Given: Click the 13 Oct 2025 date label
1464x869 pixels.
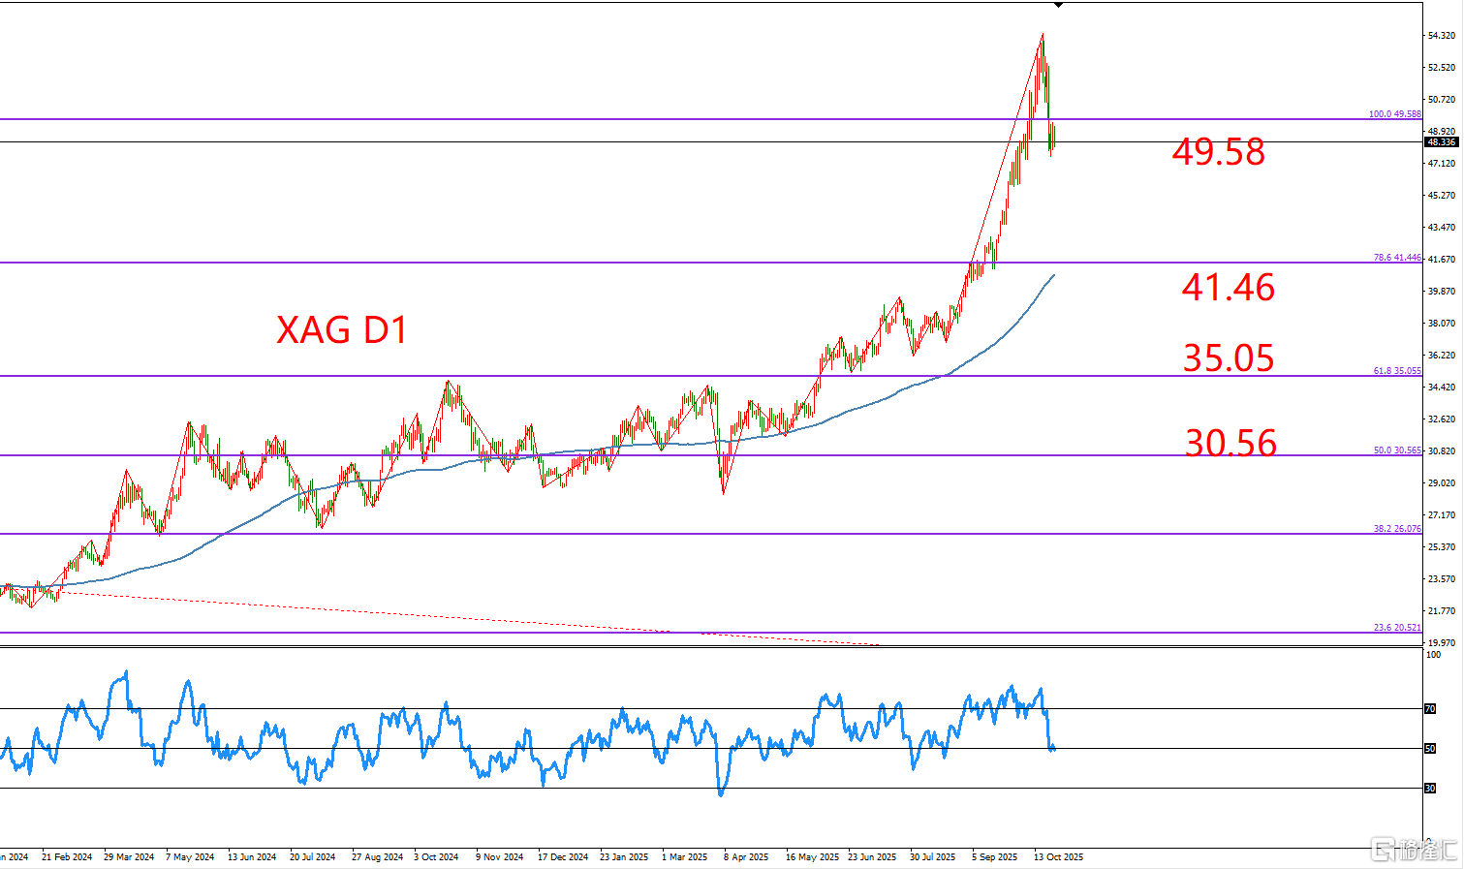Looking at the screenshot, I should click(1058, 857).
